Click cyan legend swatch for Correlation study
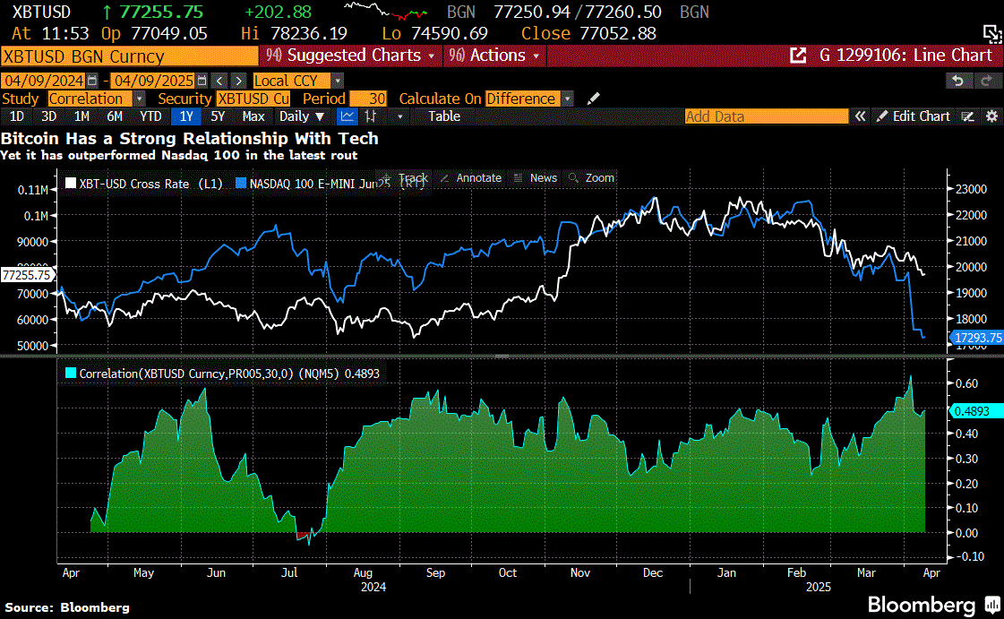Image resolution: width=1004 pixels, height=619 pixels. coord(71,374)
